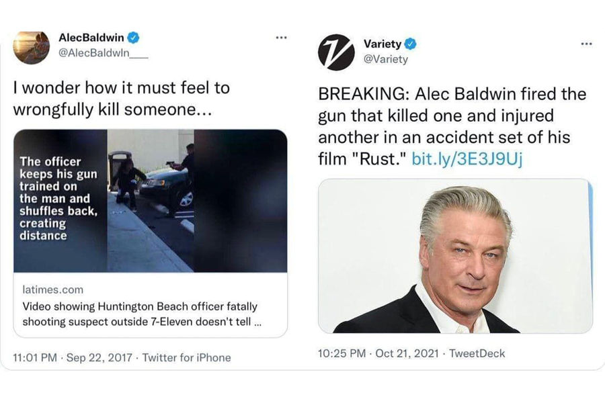Click the Variety display name
605x403 pixels.
tap(382, 44)
